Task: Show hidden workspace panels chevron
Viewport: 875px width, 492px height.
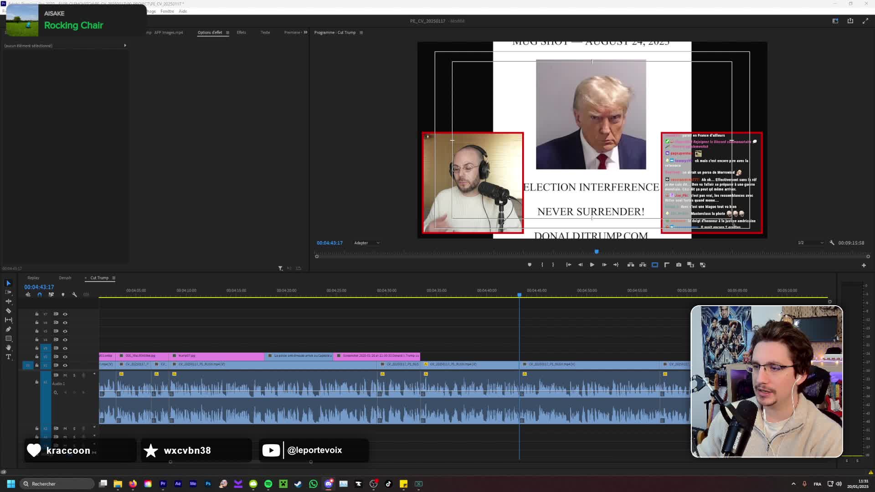Action: [305, 32]
